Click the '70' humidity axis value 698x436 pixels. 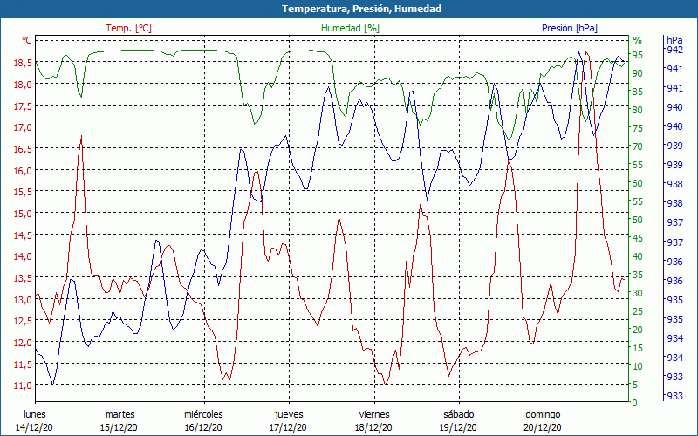(638, 146)
